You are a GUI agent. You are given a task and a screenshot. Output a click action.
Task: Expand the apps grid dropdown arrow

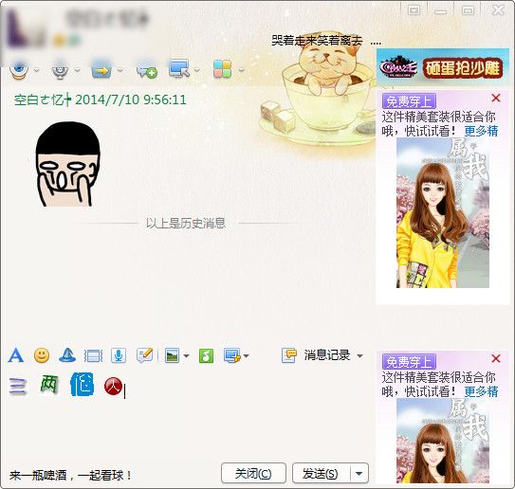click(241, 70)
